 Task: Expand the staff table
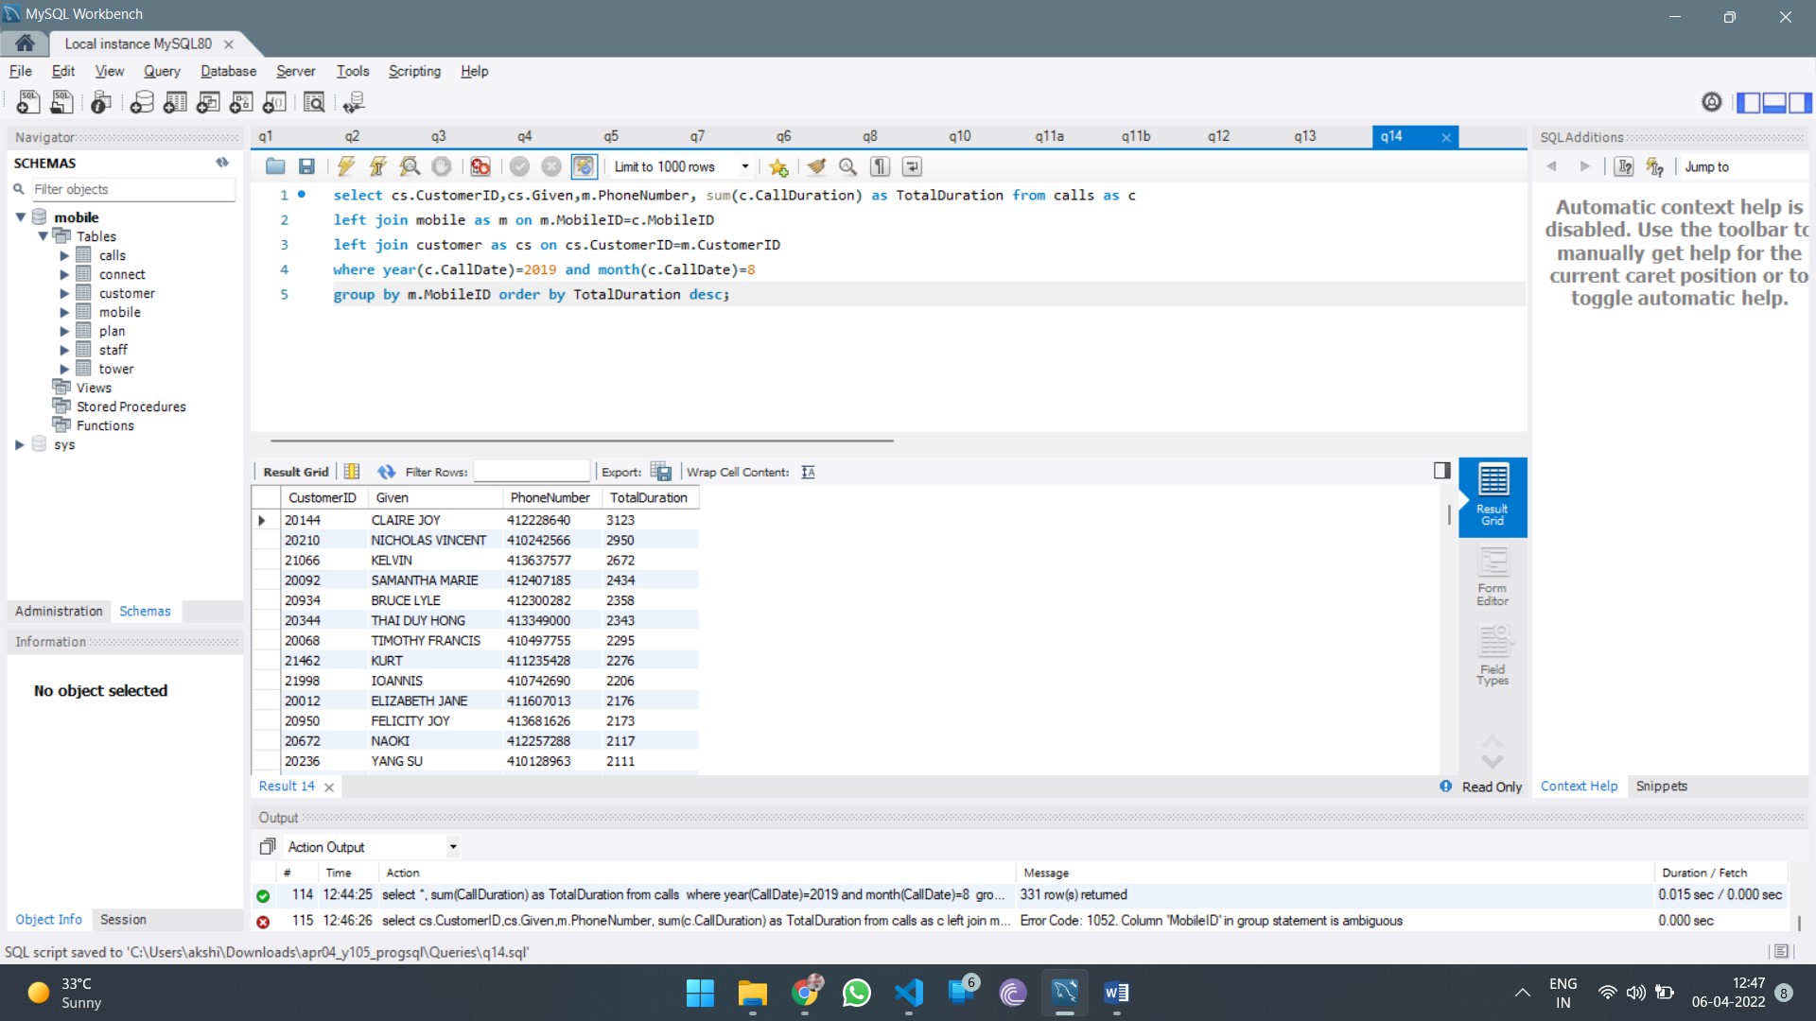(64, 350)
